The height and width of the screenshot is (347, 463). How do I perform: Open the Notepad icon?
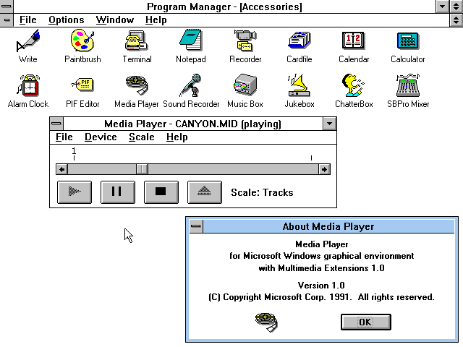pos(191,40)
